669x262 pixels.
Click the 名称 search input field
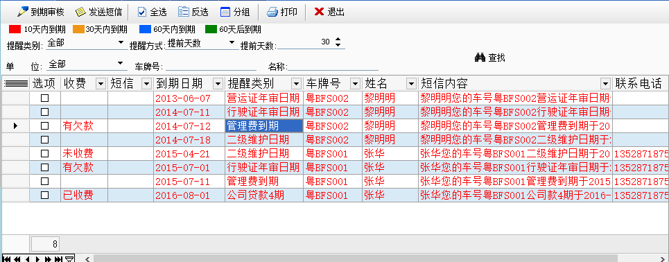pos(333,66)
